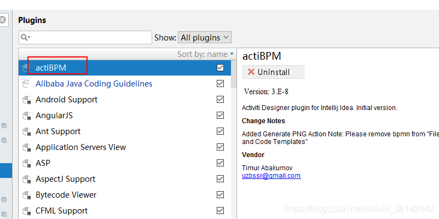This screenshot has height=219, width=439.
Task: Disable the actiBPM plugin checkbox
Action: click(221, 68)
